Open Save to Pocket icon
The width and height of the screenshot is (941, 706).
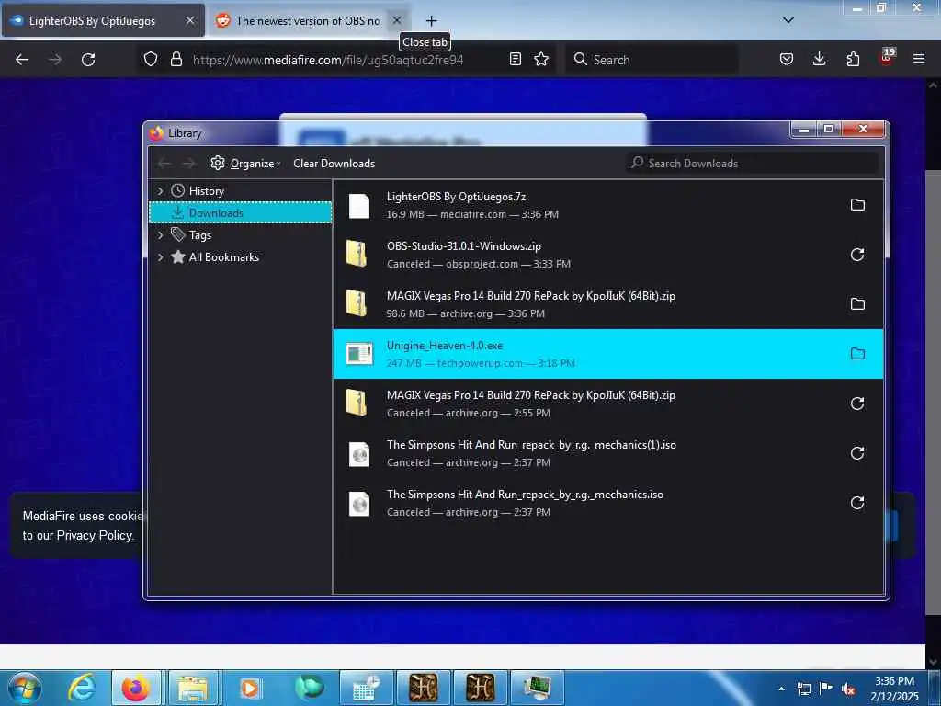tap(787, 59)
